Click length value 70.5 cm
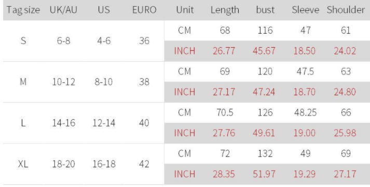The width and height of the screenshot is (370, 187). pos(225,112)
